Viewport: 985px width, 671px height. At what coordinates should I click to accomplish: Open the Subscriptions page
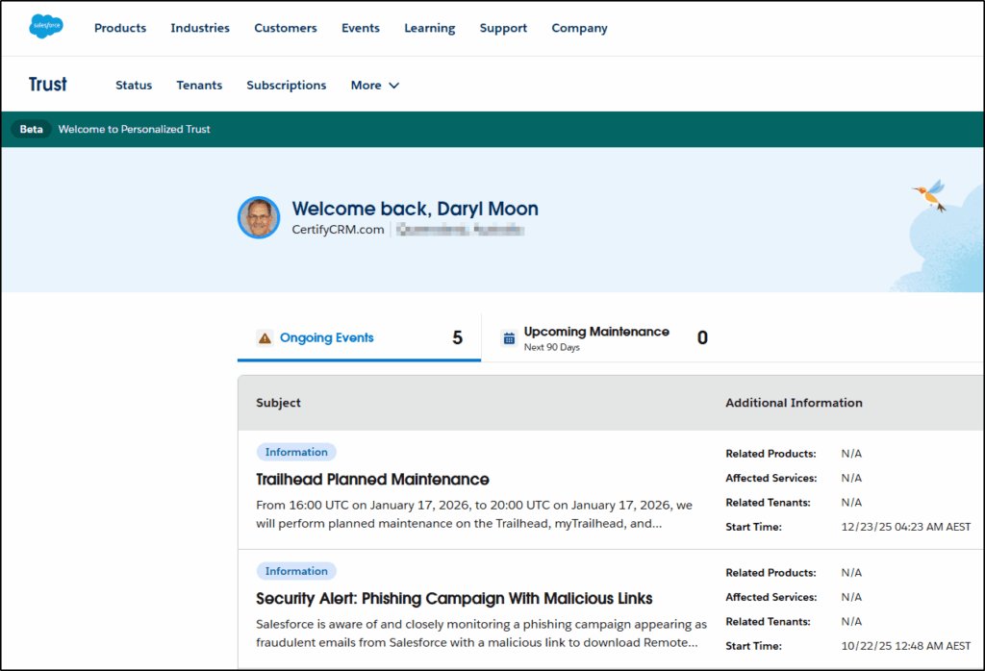(286, 85)
